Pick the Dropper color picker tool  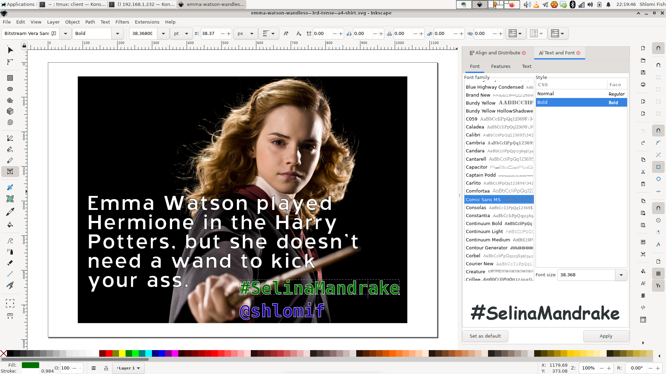[10, 212]
